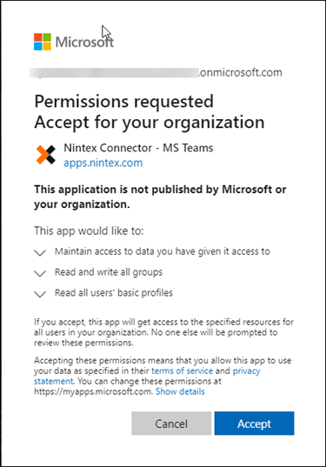The height and width of the screenshot is (467, 326).
Task: Click the Read and write all groups text
Action: pyautogui.click(x=109, y=272)
